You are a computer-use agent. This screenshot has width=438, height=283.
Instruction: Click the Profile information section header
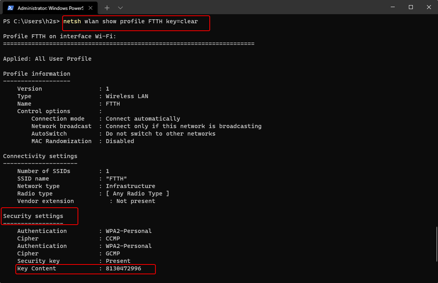(x=37, y=73)
